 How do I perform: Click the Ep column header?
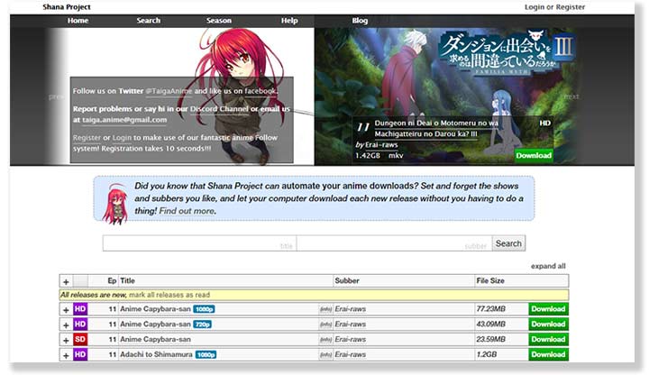coord(112,280)
